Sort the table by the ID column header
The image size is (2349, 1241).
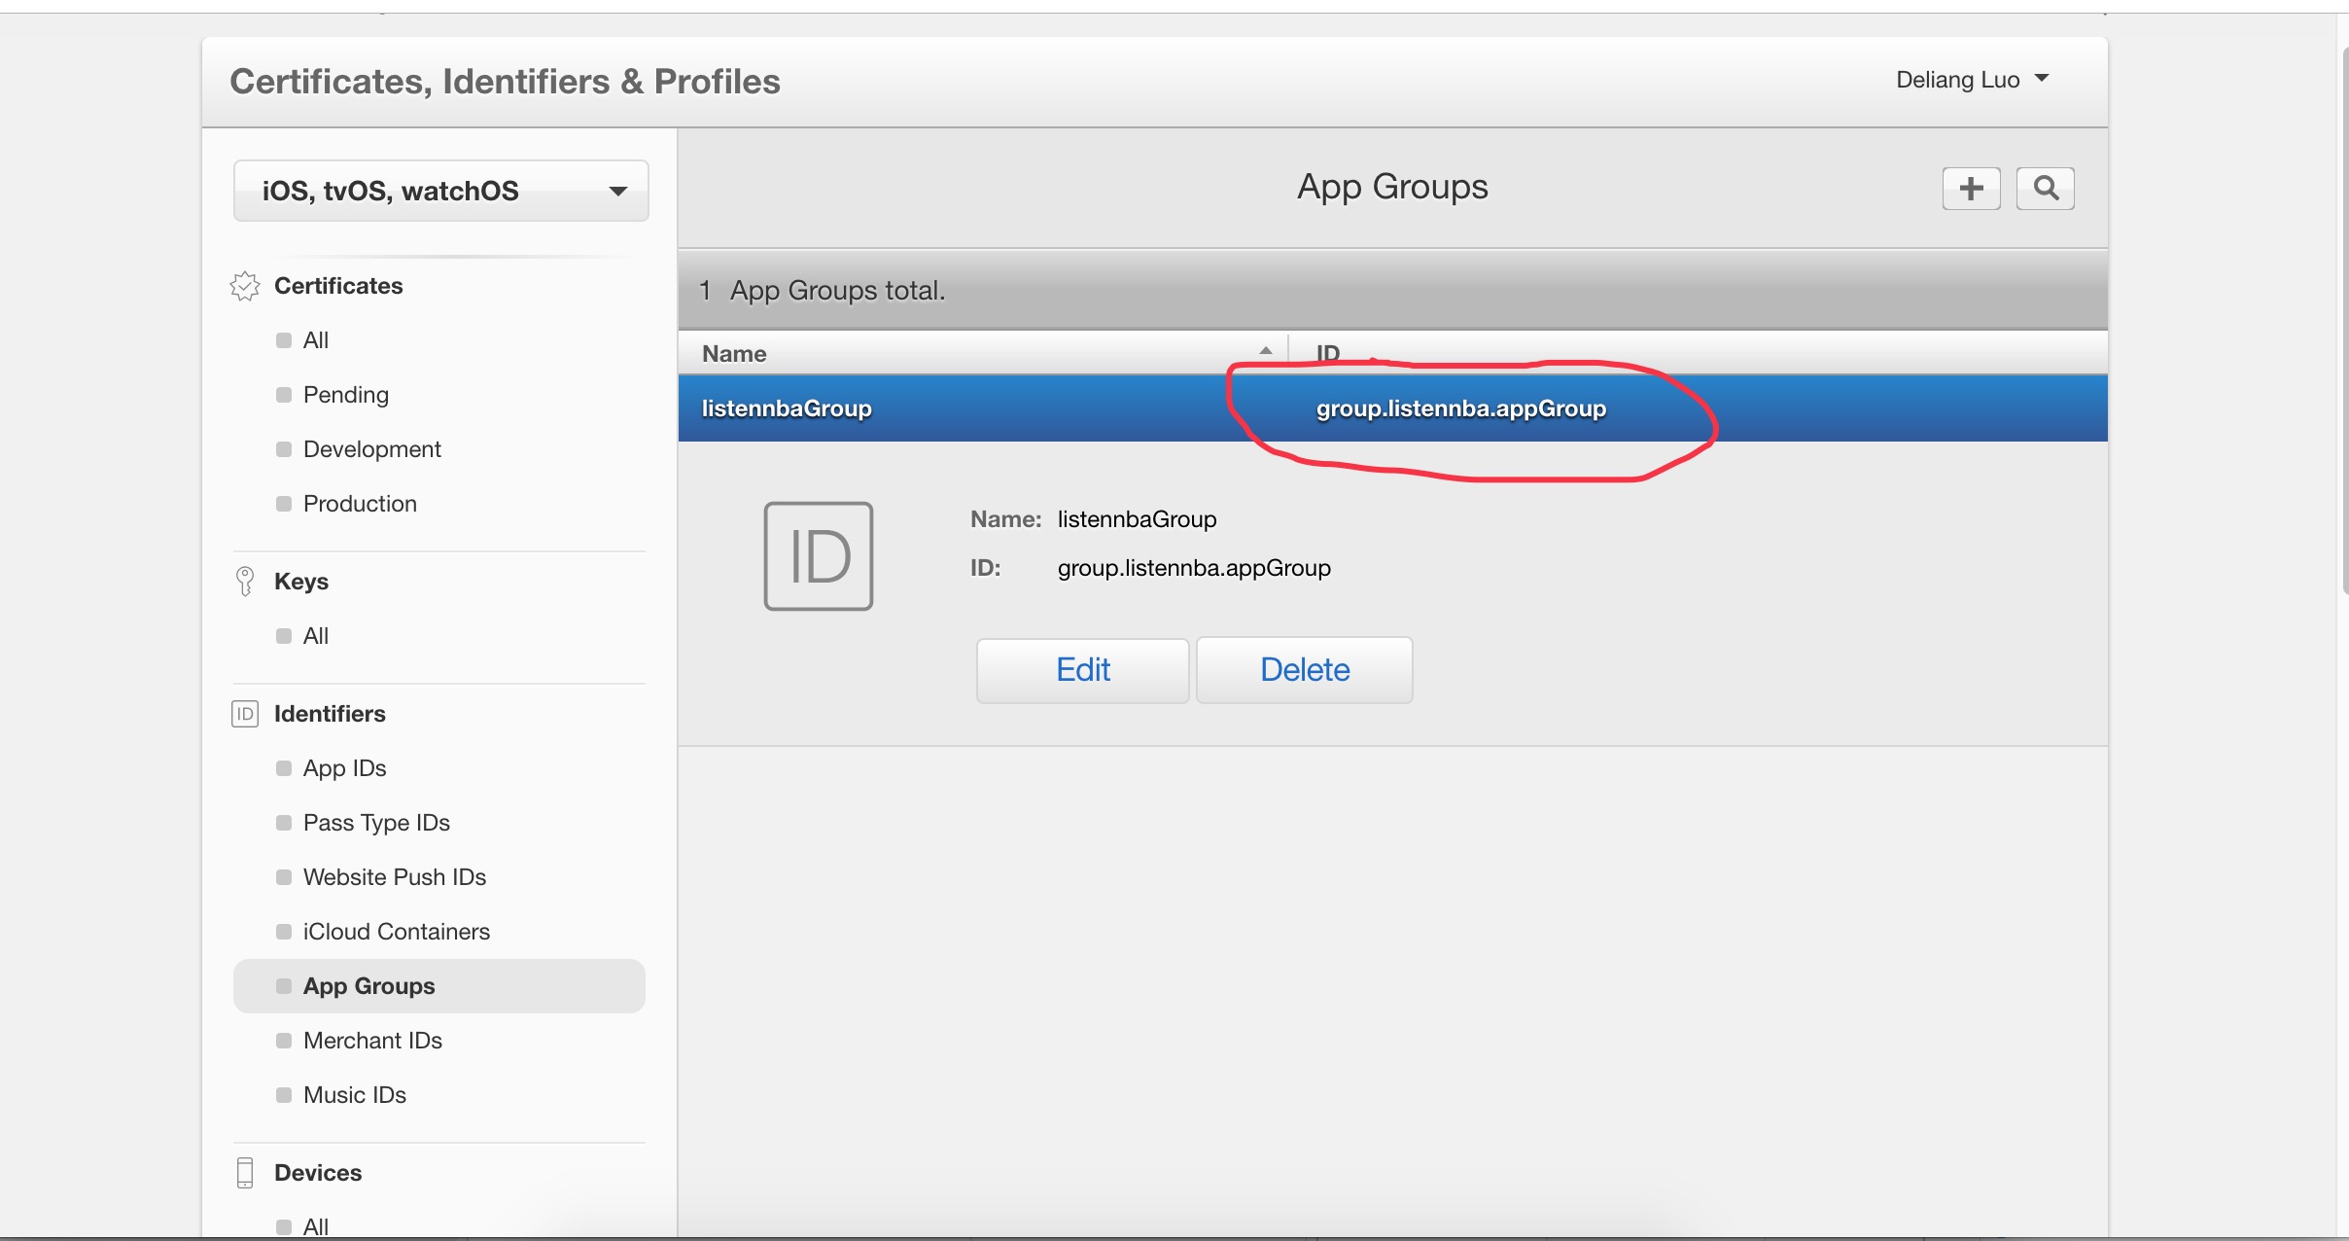pyautogui.click(x=1328, y=352)
